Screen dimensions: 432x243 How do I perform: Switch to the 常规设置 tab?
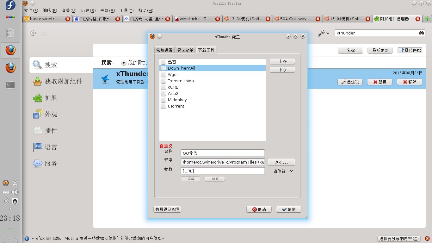[x=164, y=50]
